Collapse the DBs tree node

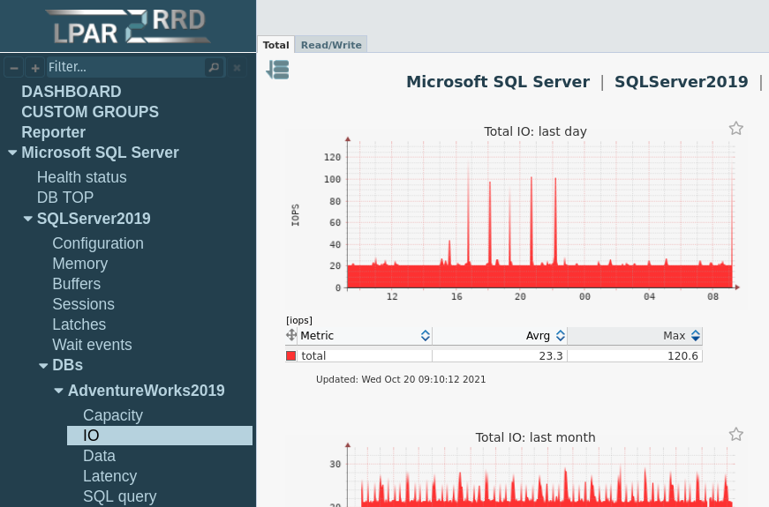43,365
